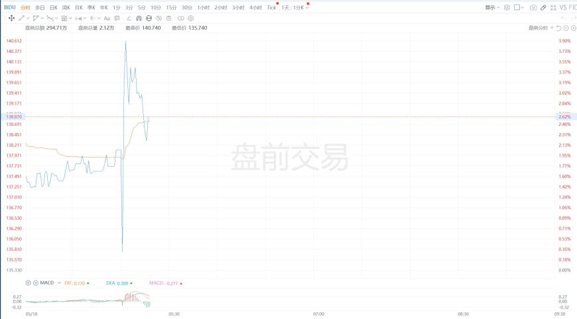The width and height of the screenshot is (577, 319).
Task: Take chart screenshot with camera icon
Action: [533, 7]
